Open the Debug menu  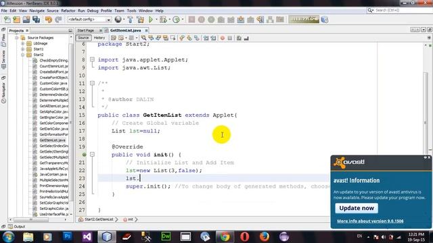[93, 11]
